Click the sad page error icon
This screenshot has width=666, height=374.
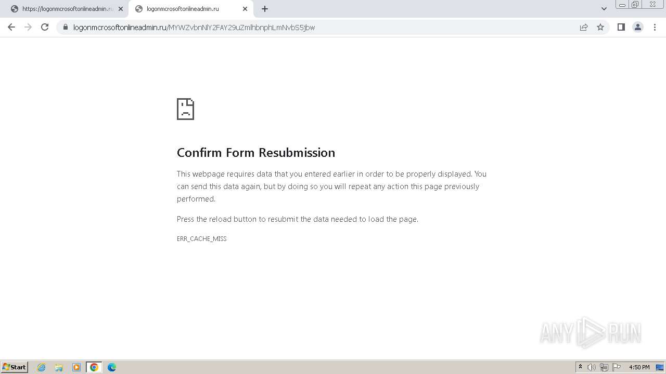pyautogui.click(x=185, y=109)
